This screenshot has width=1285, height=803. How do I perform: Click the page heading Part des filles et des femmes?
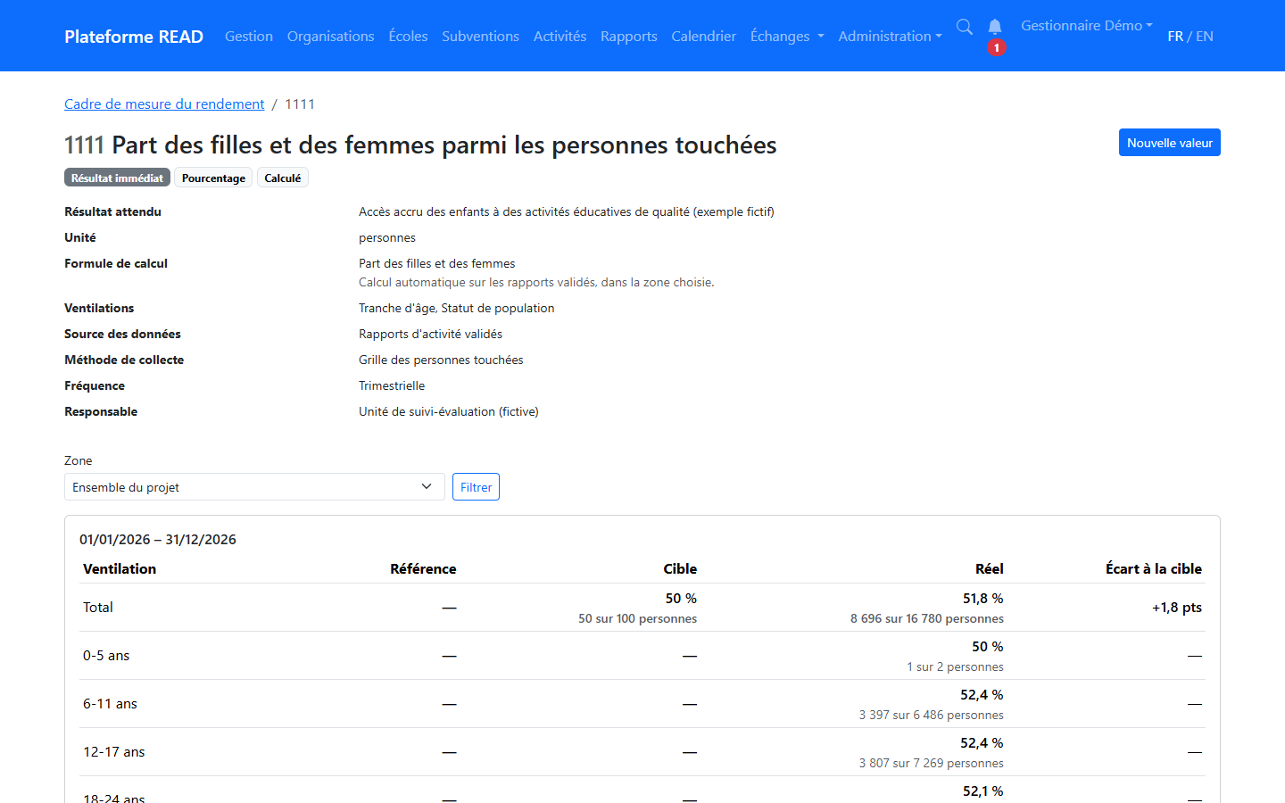pyautogui.click(x=420, y=145)
